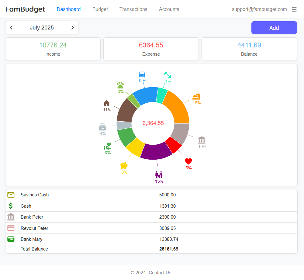Screen dimensions: 304x280
Task: Select the bank columns taxes icon
Action: [202, 140]
